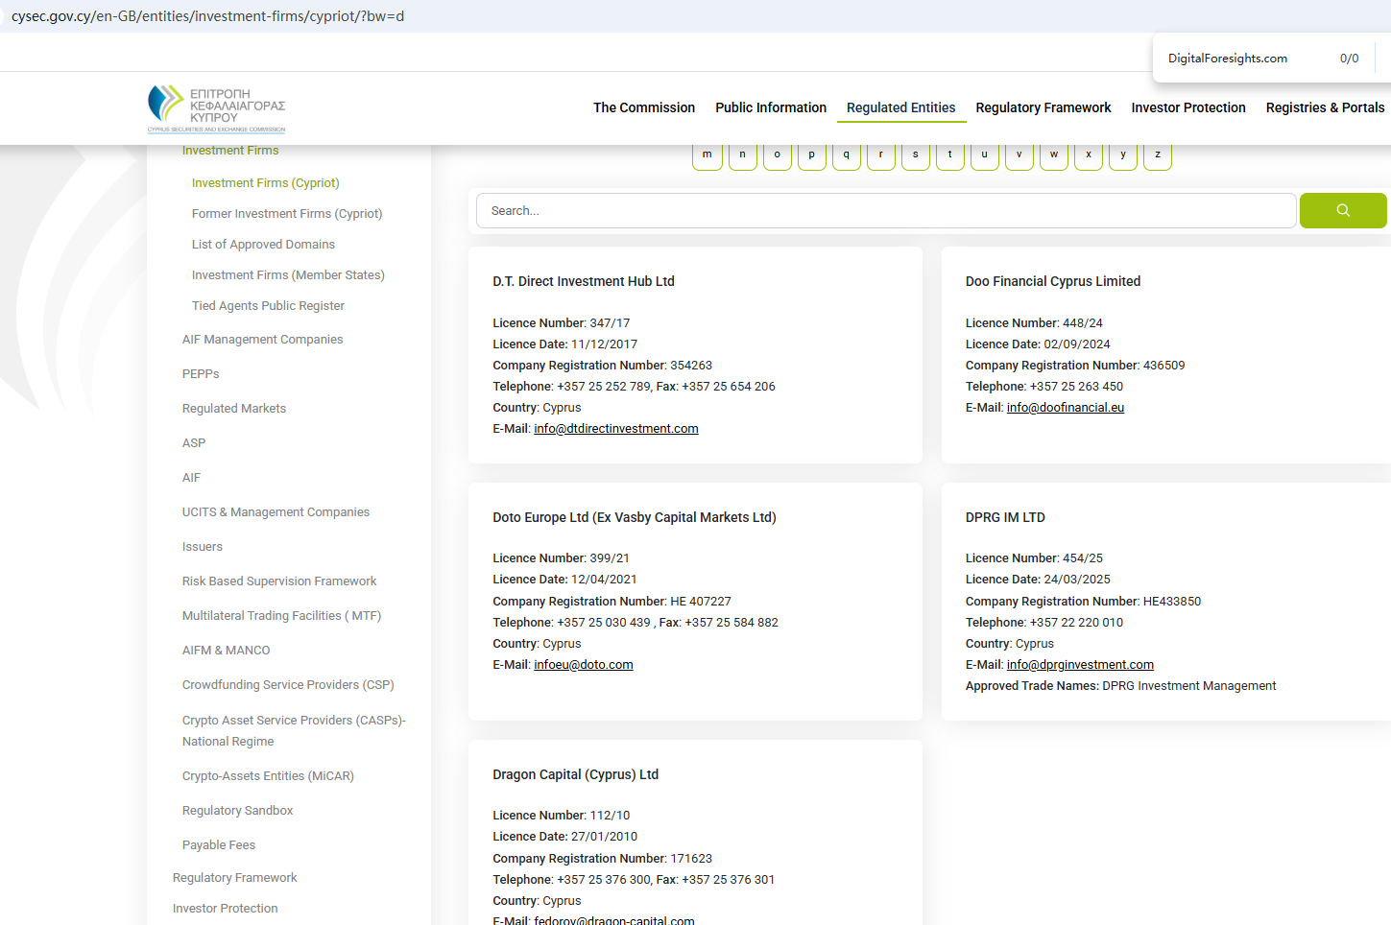Filter firms by letter 'm'
This screenshot has height=925, width=1391.
pos(707,154)
